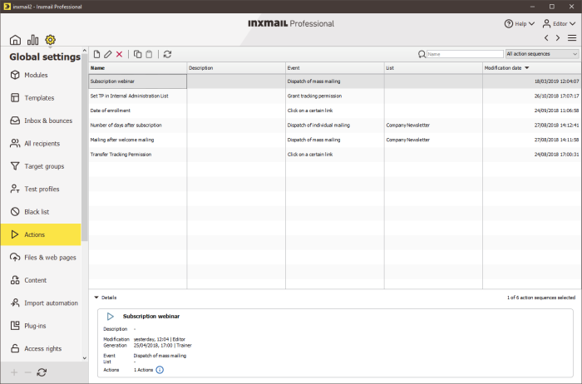This screenshot has height=384, width=582.
Task: Click the Dispatch of individual mailing cell
Action: pos(335,125)
